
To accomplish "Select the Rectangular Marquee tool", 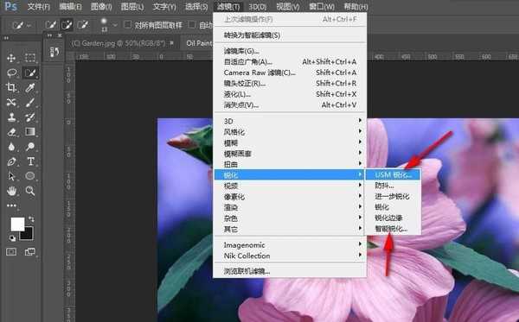I will coord(30,58).
